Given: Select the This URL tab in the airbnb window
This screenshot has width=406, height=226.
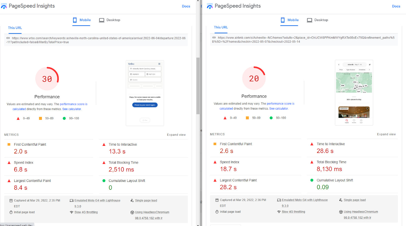Looking at the screenshot, I should tap(221, 27).
